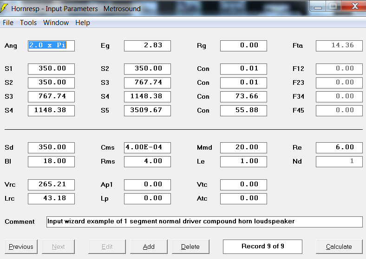Click the Le field with 1.00
This screenshot has width=366, height=259.
[243, 162]
